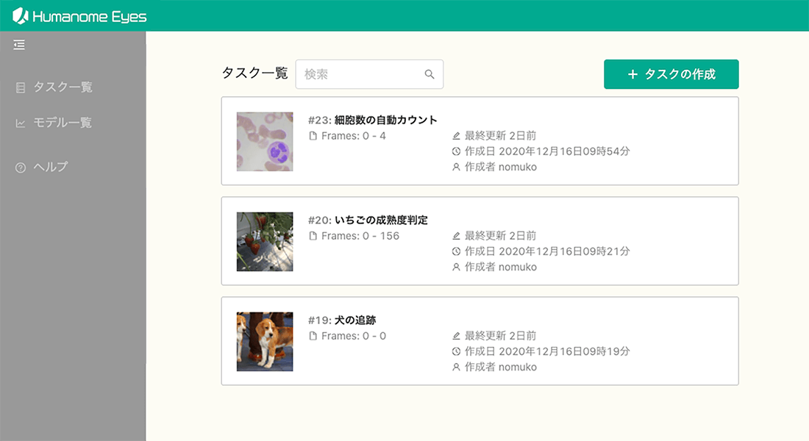Screen dimensions: 809x441
Task: Click 作成者 nomuko in task #20 card
Action: pyautogui.click(x=500, y=268)
